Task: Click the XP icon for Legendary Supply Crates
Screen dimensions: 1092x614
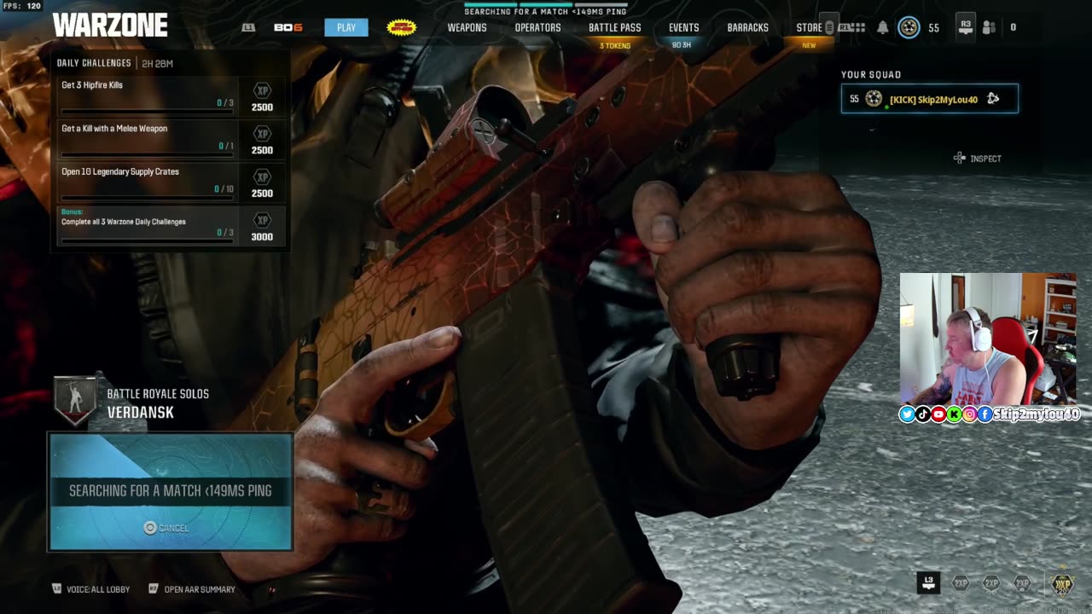Action: pyautogui.click(x=263, y=177)
